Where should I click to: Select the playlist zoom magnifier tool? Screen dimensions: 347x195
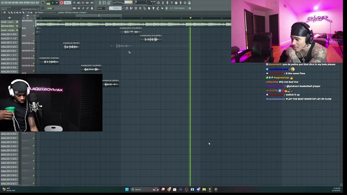click(29, 12)
